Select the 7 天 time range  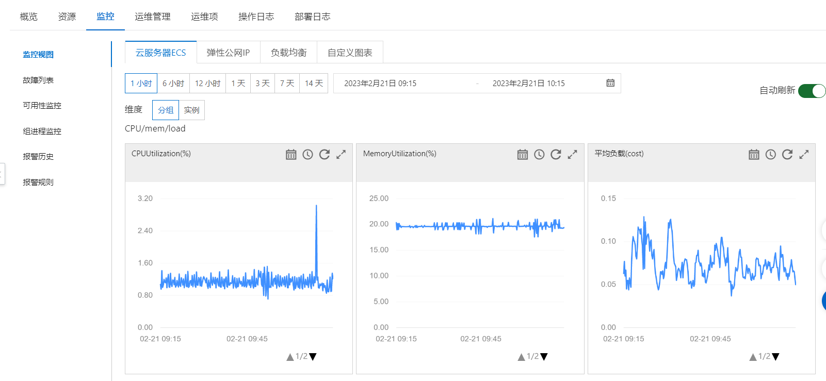click(x=287, y=83)
